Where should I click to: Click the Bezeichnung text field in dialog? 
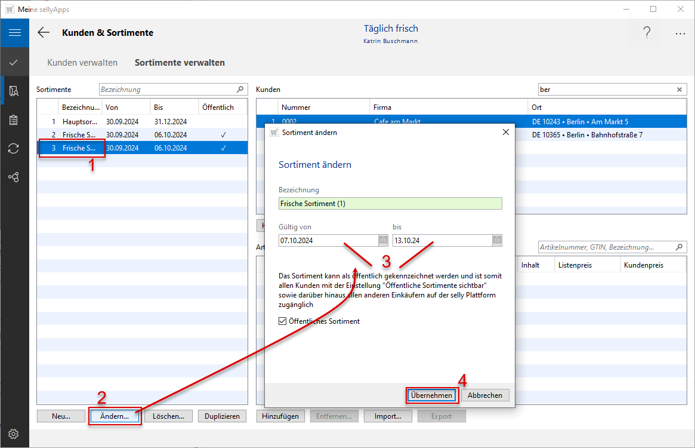390,204
